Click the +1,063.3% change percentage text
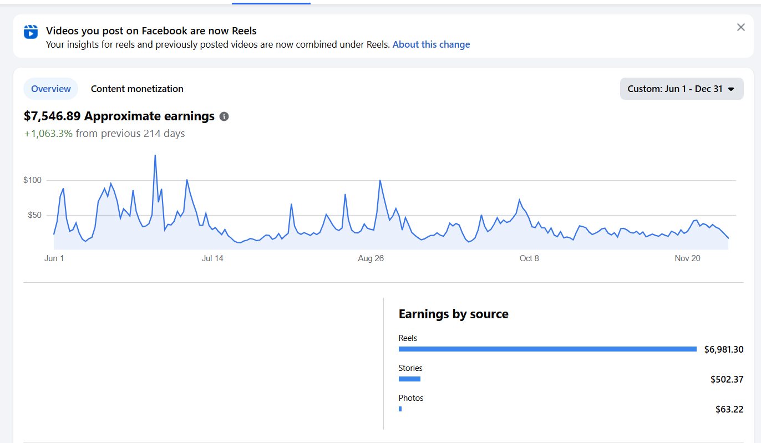761x443 pixels. coord(48,134)
